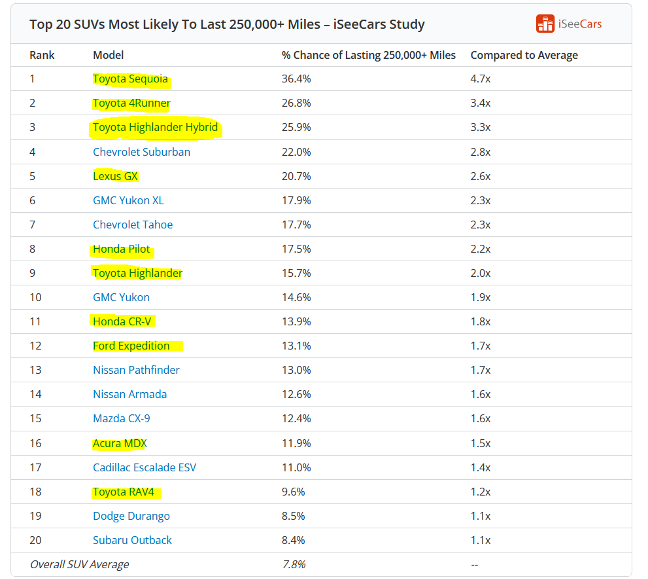Open the Toyota 4Runner link
This screenshot has width=648, height=580.
pyautogui.click(x=131, y=103)
